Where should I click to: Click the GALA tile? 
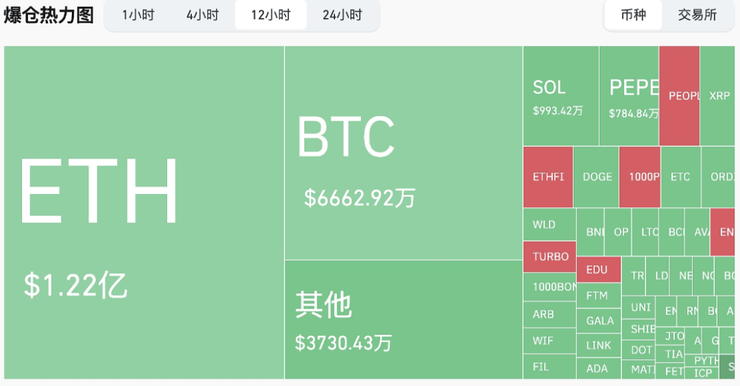click(x=598, y=321)
